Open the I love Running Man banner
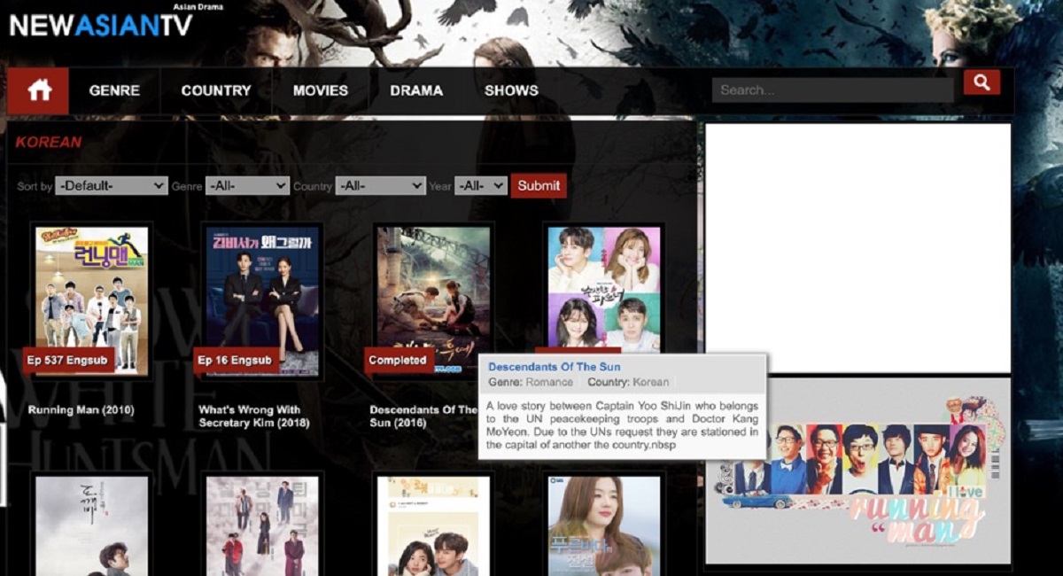1063x576 pixels. pyautogui.click(x=857, y=471)
